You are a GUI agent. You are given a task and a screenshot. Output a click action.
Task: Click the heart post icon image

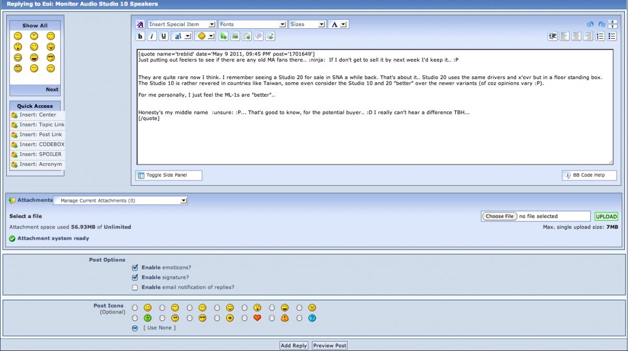pos(257,318)
